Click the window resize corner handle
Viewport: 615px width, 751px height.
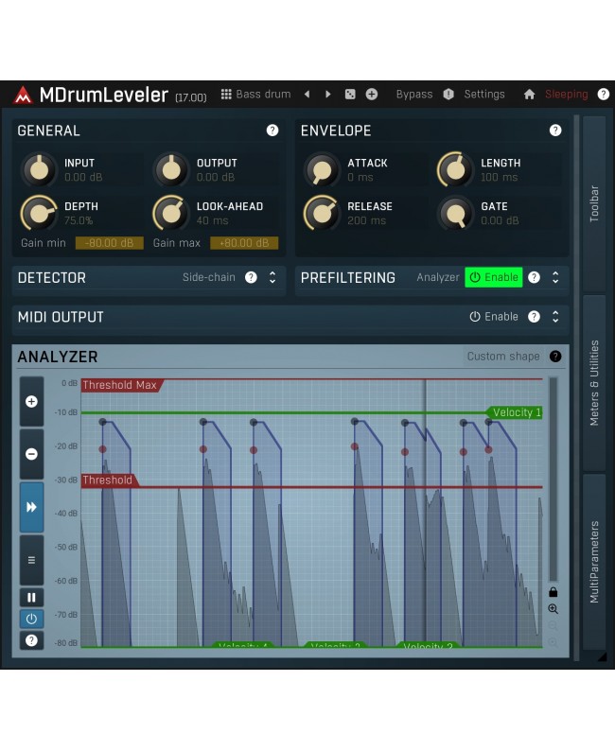(x=602, y=656)
